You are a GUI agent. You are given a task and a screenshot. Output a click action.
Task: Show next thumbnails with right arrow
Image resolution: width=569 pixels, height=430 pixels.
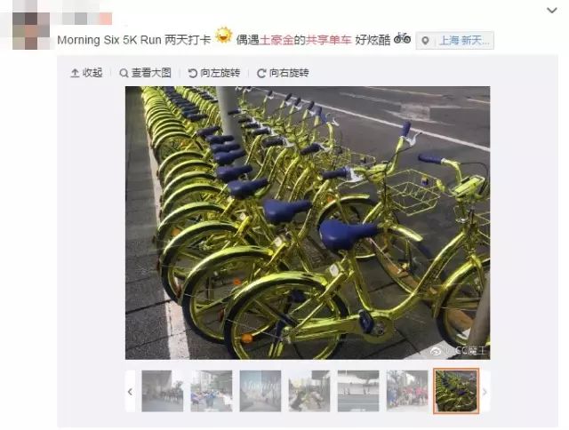485,391
